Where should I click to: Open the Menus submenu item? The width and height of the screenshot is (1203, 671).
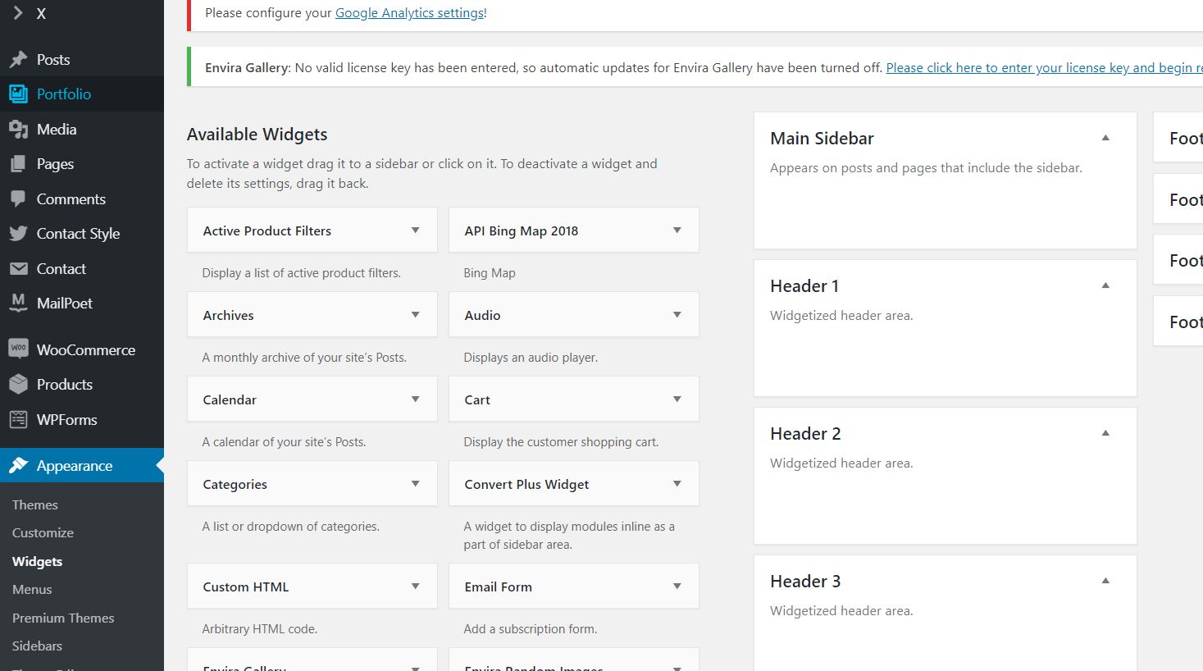(32, 590)
